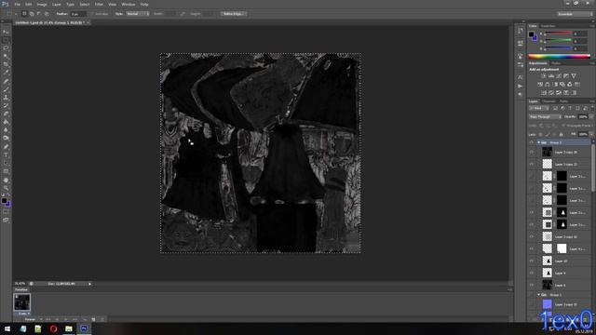The width and height of the screenshot is (596, 335).
Task: Add a Brightness/Contrast adjustment
Action: click(x=544, y=76)
